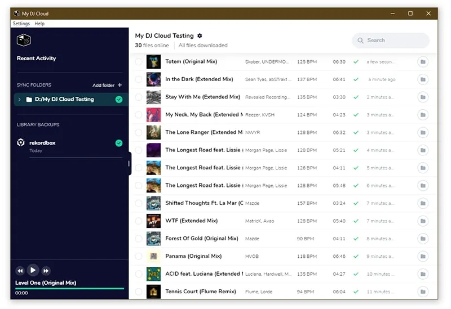
Task: Click Add folder
Action: [107, 85]
